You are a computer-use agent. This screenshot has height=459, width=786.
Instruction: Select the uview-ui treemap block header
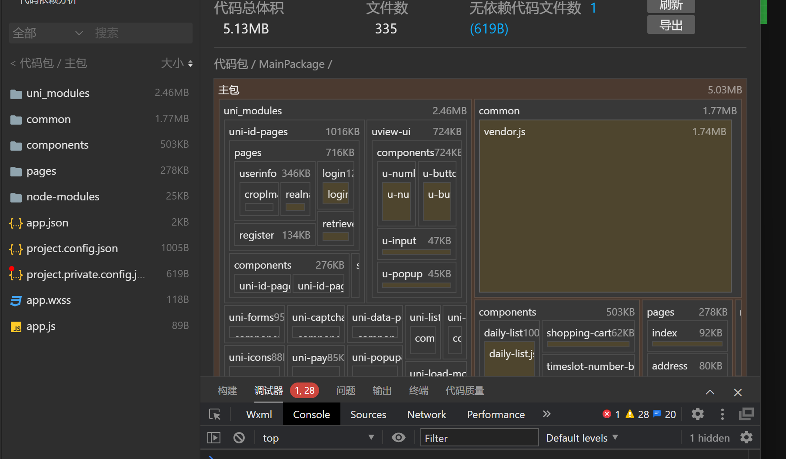click(416, 132)
